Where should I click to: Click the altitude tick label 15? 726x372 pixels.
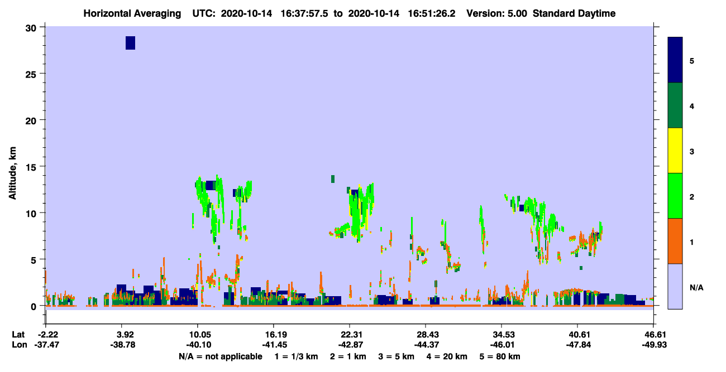(32, 166)
